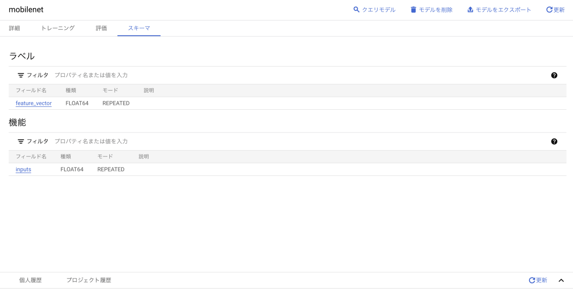
Task: Click フィルタ label in ラベル section
Action: pyautogui.click(x=38, y=75)
